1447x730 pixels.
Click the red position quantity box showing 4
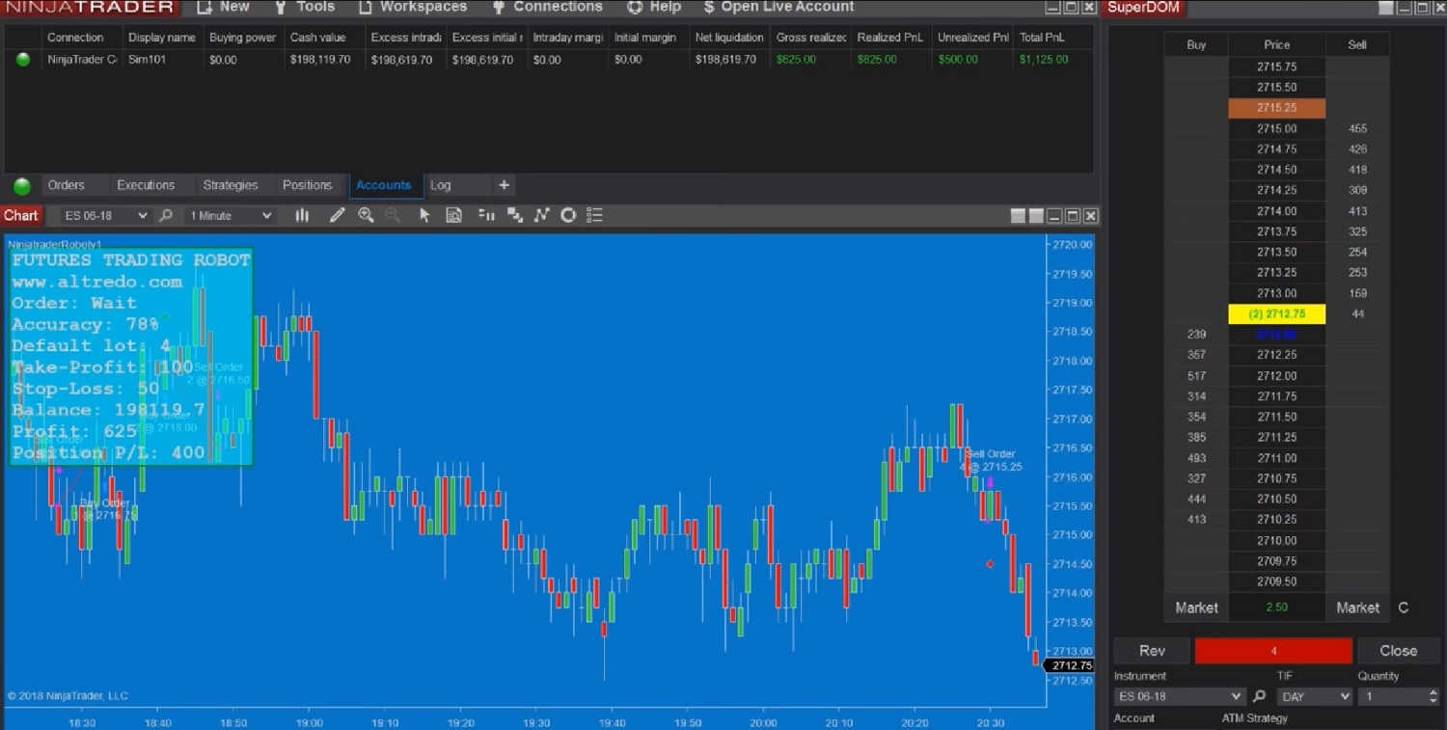click(1273, 651)
